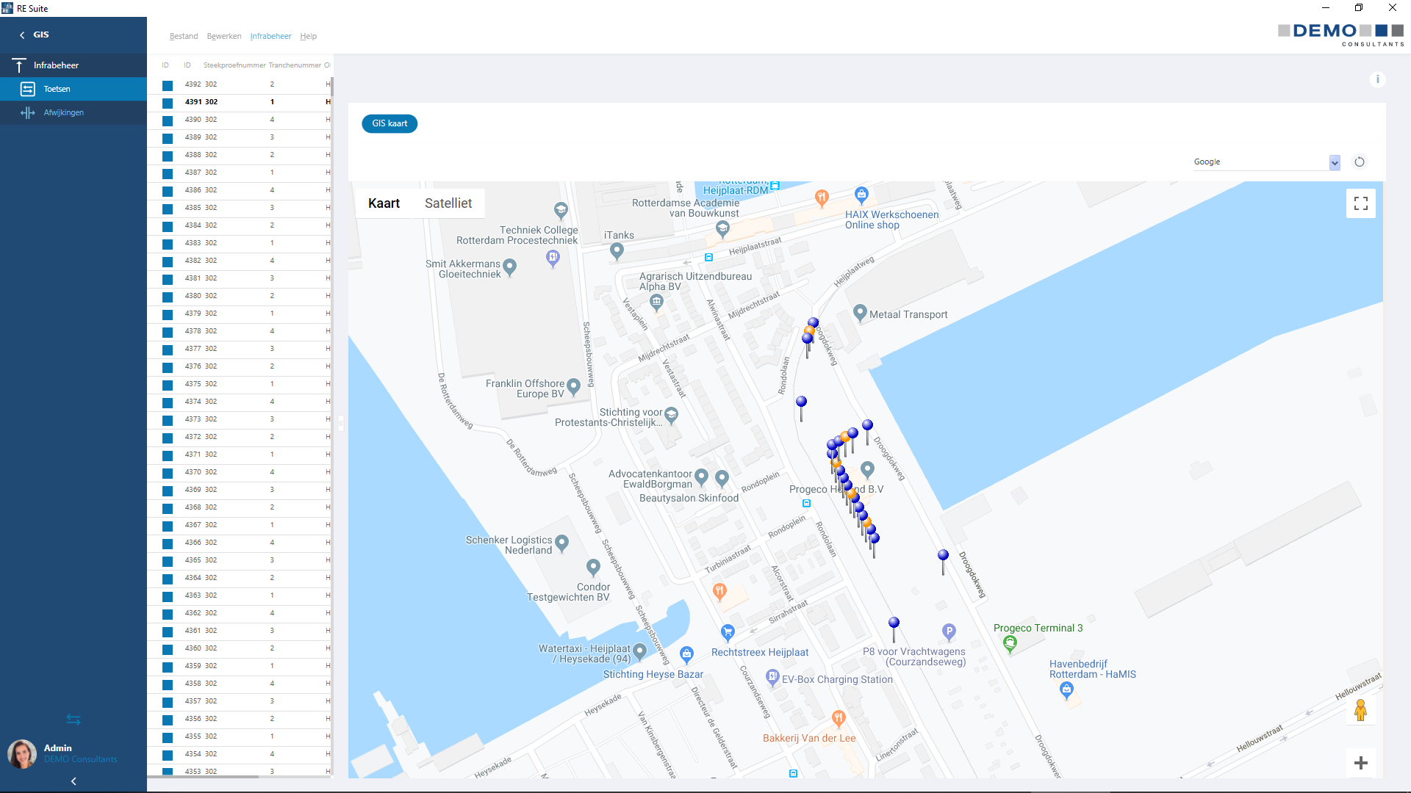
Task: Open the Infrabeheer sidebar icon
Action: coord(20,65)
